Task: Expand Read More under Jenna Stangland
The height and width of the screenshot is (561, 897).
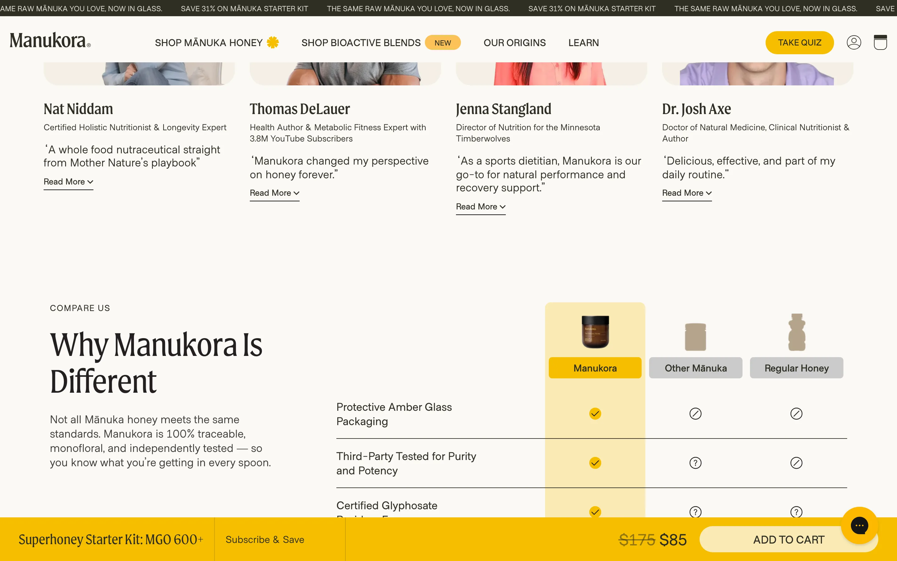Action: tap(480, 207)
